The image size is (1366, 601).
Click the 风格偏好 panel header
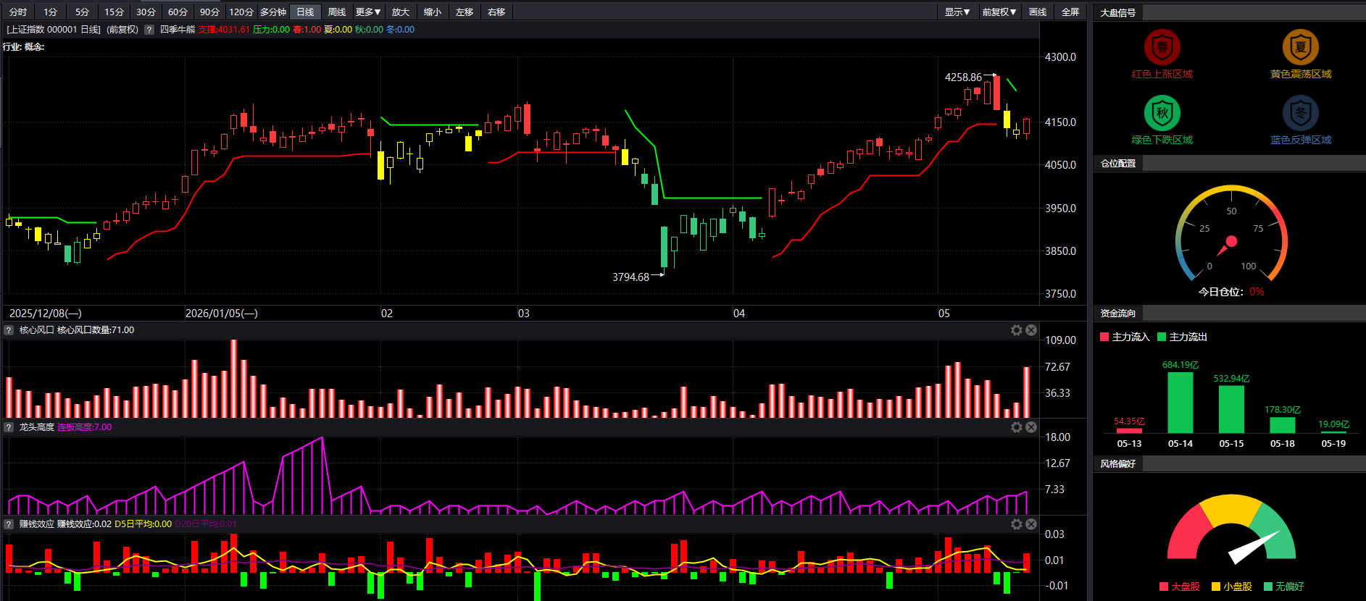tap(1118, 464)
